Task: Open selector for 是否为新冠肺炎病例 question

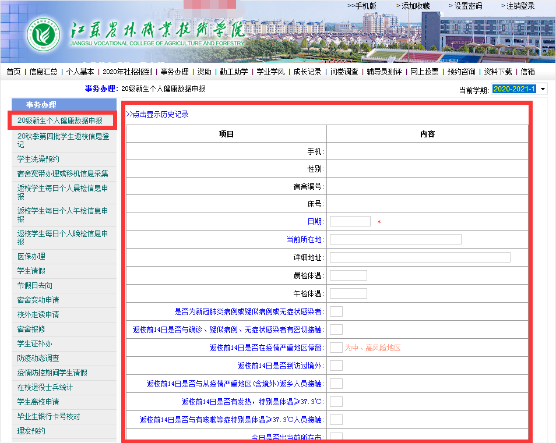Action: 336,311
